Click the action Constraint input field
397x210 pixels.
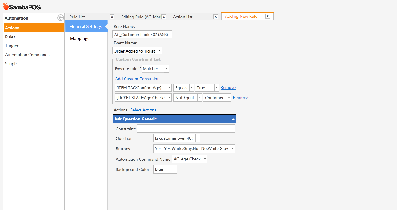pos(186,129)
